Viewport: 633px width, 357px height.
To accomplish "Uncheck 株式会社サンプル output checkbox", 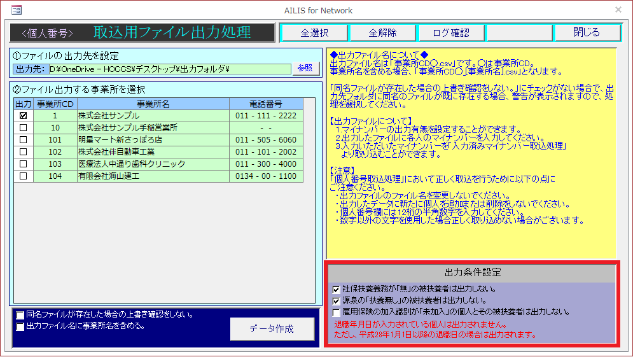I will click(x=24, y=116).
